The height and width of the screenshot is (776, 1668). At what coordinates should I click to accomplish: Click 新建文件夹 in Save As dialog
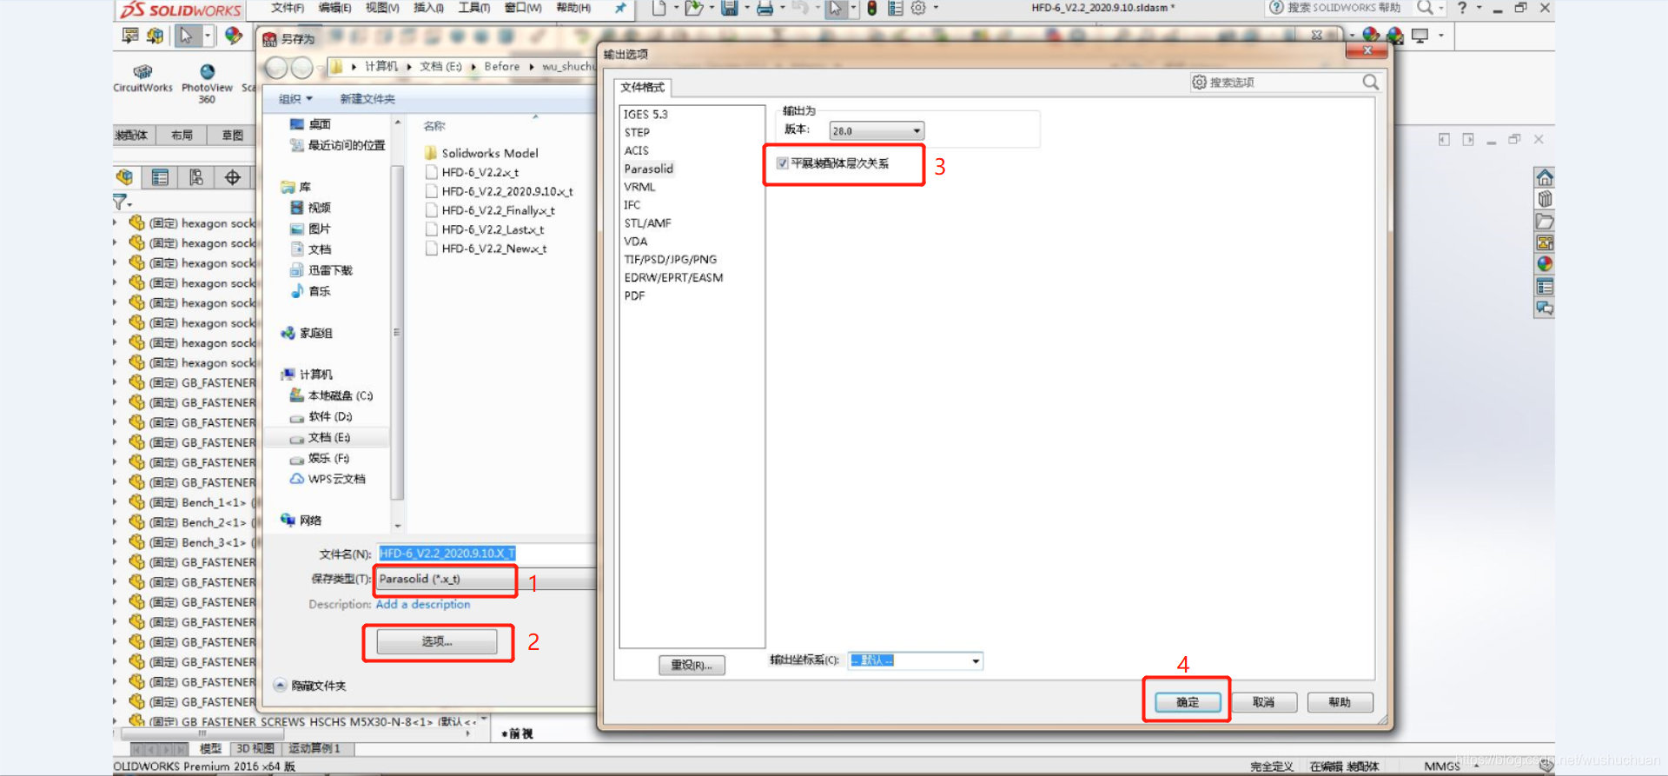point(367,99)
